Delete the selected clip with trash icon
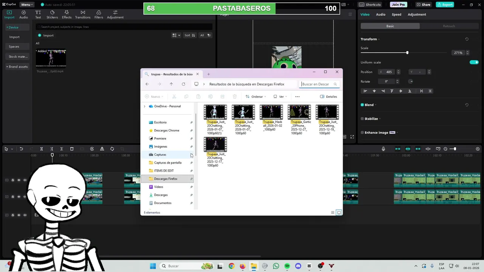Viewport: 484px width, 272px height. click(x=72, y=149)
